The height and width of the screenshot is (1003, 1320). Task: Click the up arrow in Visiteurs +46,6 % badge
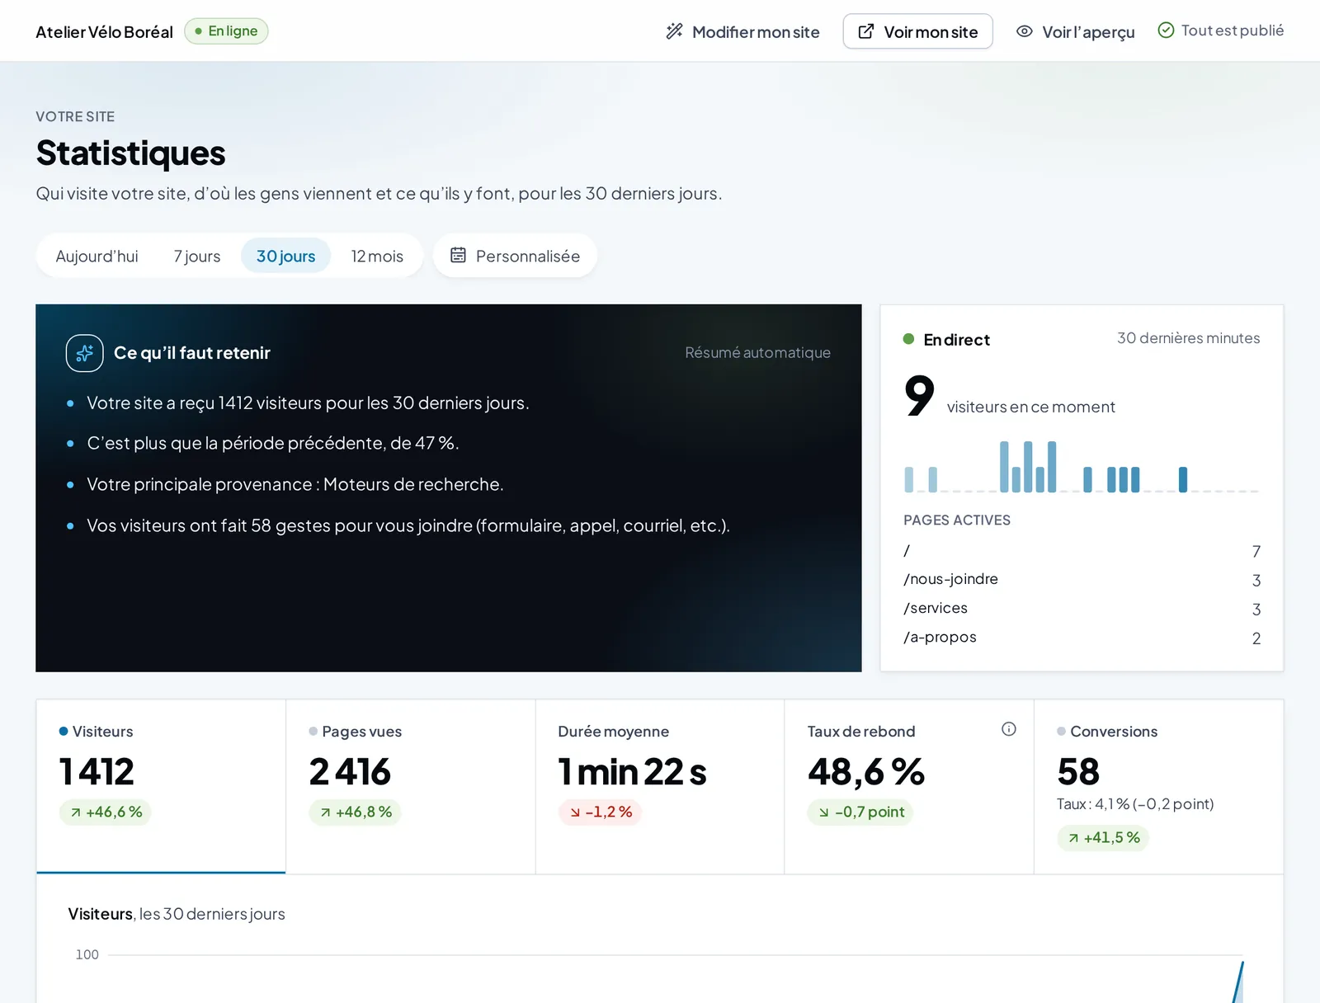tap(76, 812)
